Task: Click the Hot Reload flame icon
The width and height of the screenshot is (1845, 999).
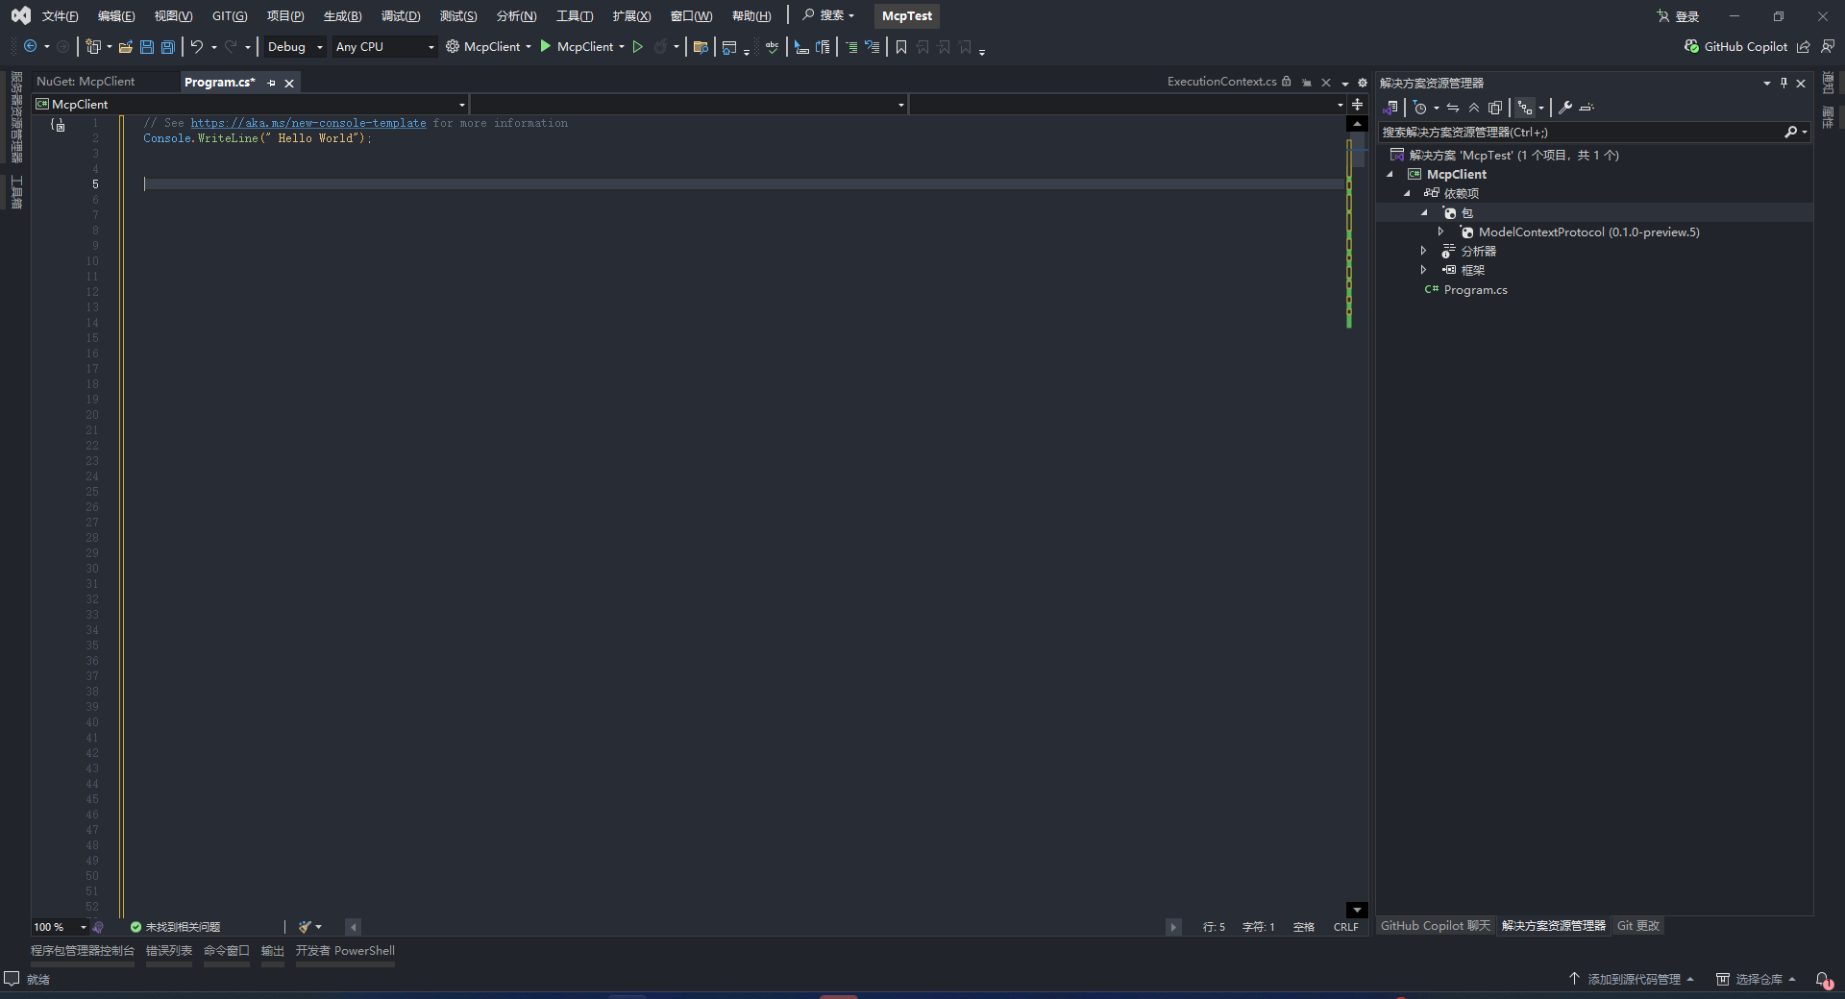Action: (661, 46)
